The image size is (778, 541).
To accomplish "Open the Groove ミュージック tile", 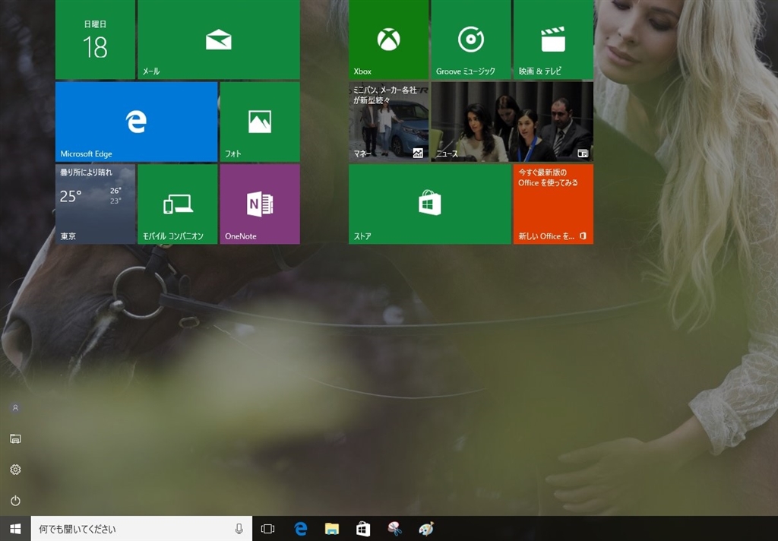I will [471, 40].
